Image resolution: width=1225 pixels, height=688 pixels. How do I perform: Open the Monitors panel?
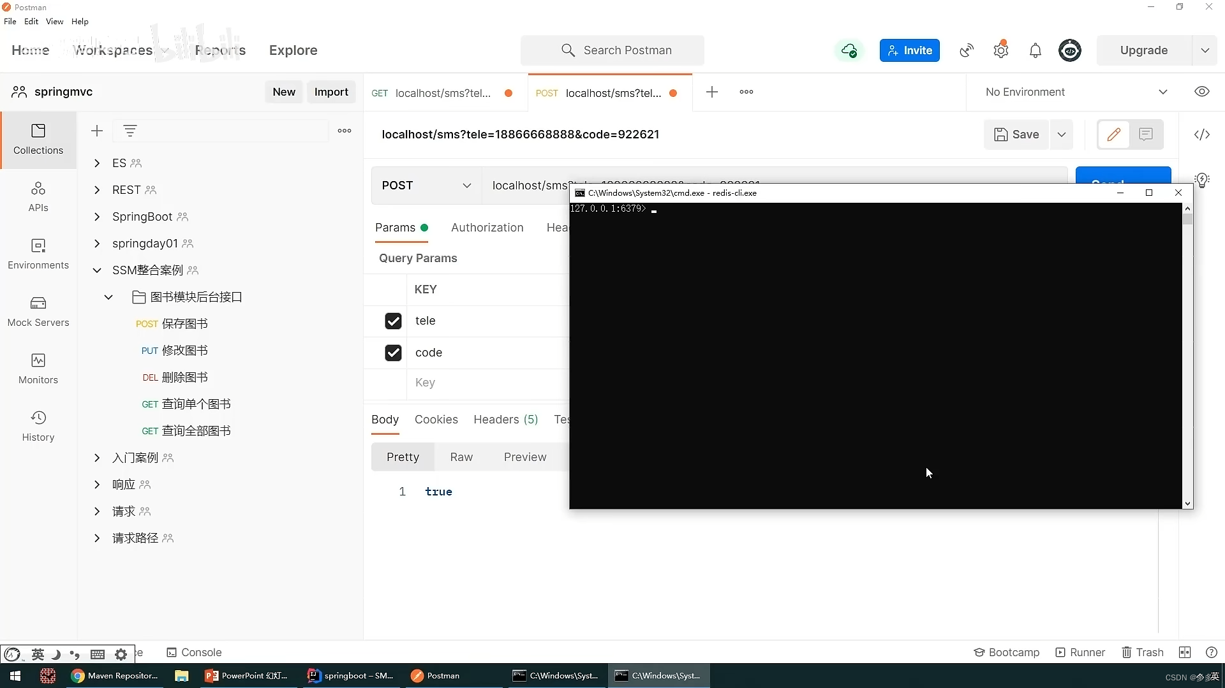(x=38, y=369)
